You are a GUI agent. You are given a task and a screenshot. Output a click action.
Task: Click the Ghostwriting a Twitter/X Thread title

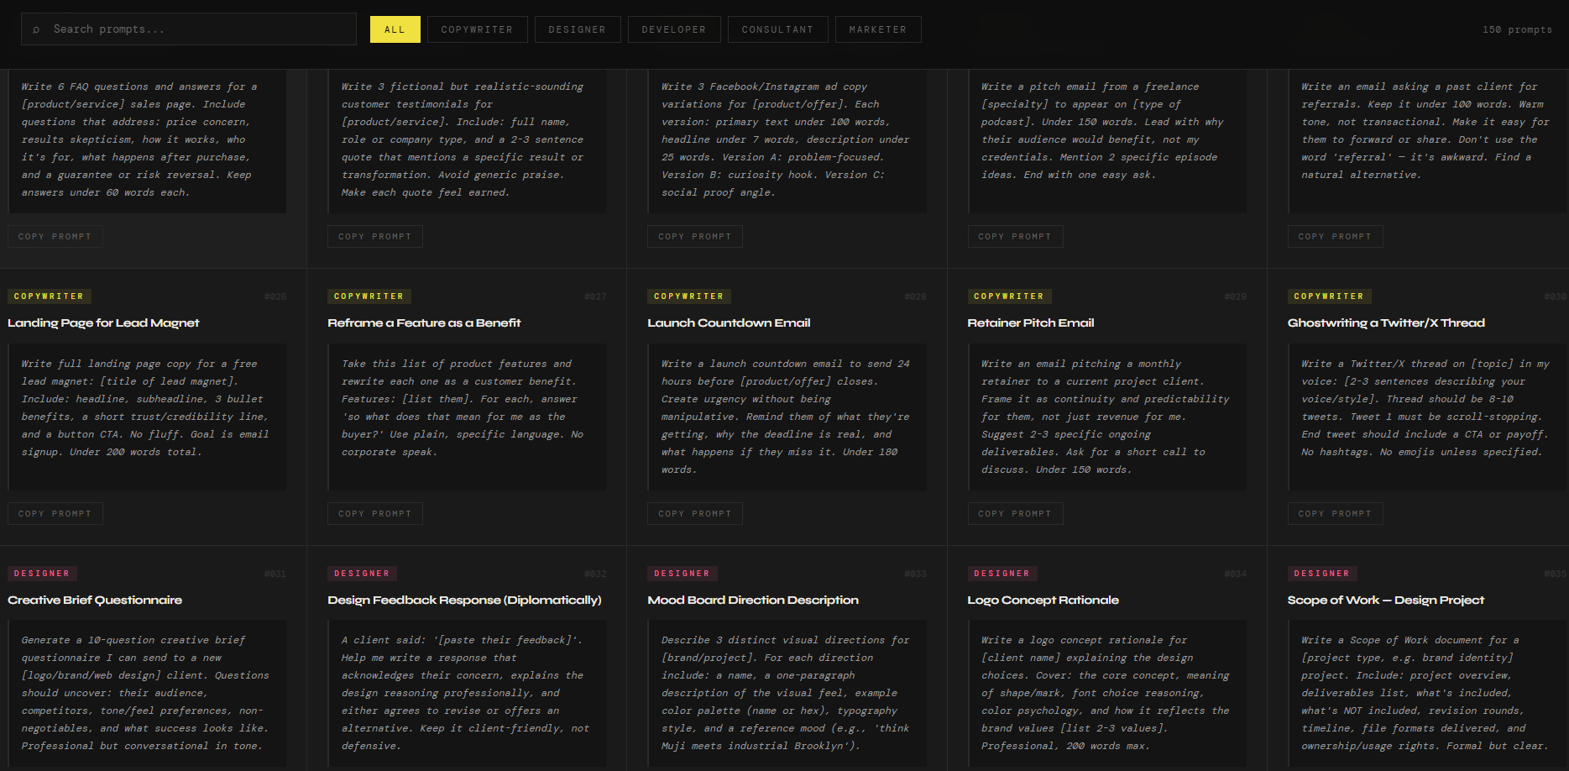point(1386,323)
